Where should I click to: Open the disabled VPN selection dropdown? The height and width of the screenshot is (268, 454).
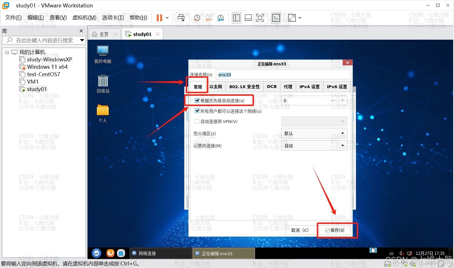pyautogui.click(x=314, y=121)
